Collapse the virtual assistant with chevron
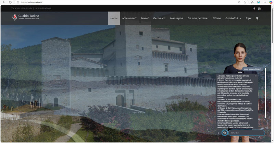The image size is (274, 143). [263, 47]
